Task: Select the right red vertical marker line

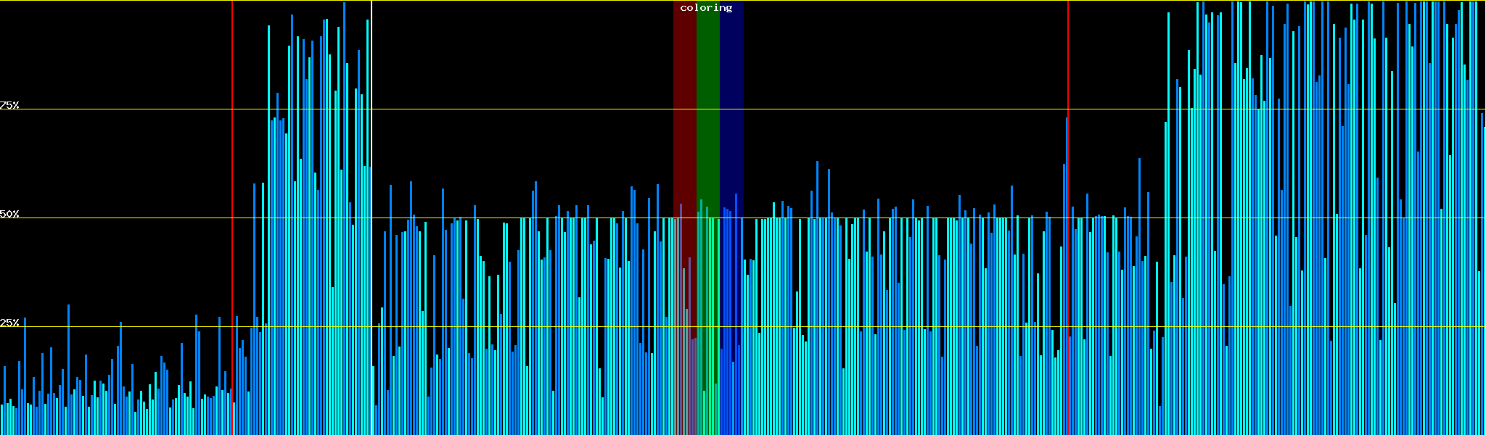Action: pyautogui.click(x=1068, y=72)
